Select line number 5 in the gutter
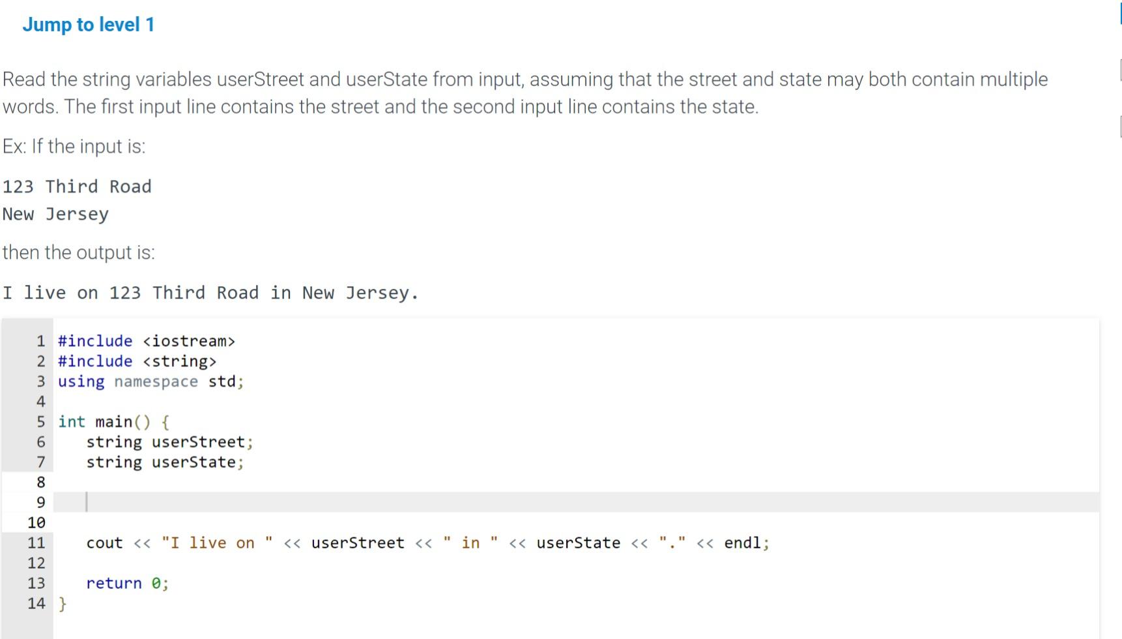Image resolution: width=1122 pixels, height=639 pixels. click(40, 421)
